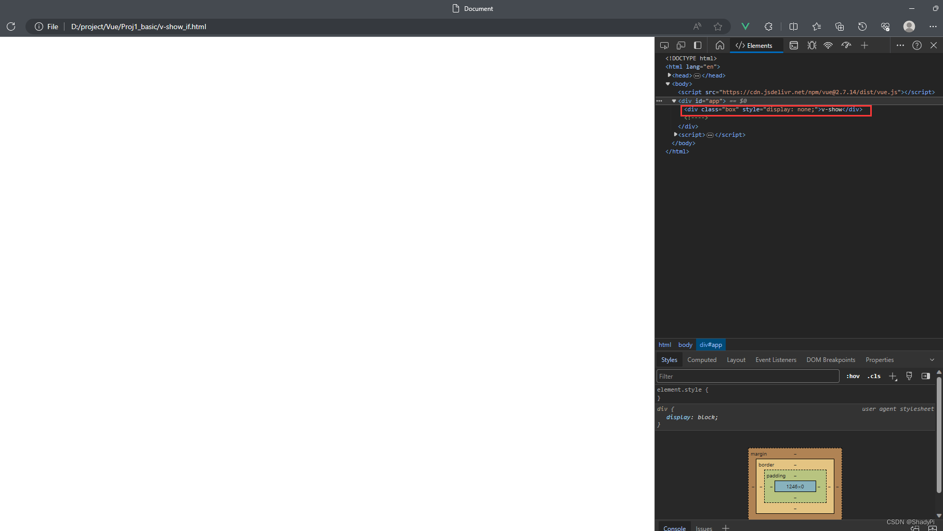Image resolution: width=943 pixels, height=531 pixels.
Task: Select the div class="box" v-show element
Action: tap(773, 110)
